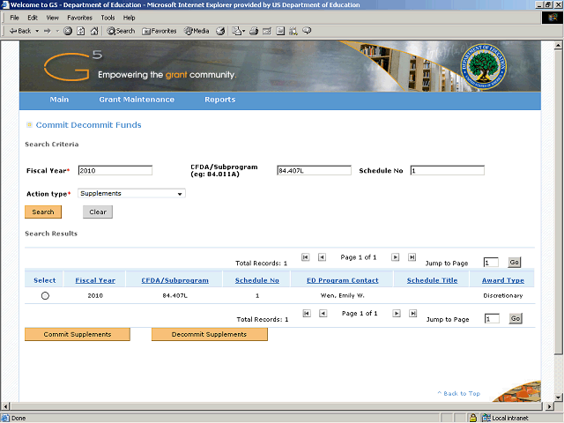Click the Print toolbar icon
The width and height of the screenshot is (564, 423).
(254, 32)
